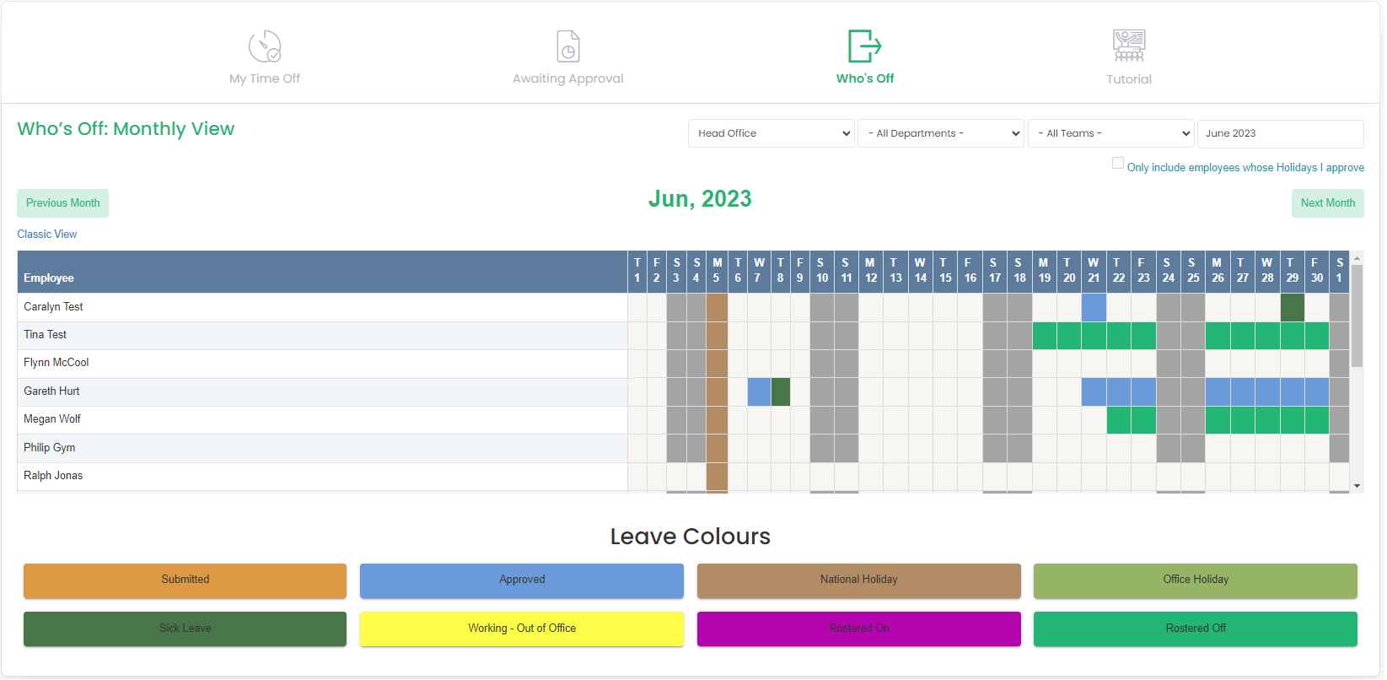Click the Working - Out of Office swatch
Viewport: 1387px width, 680px height.
point(522,629)
